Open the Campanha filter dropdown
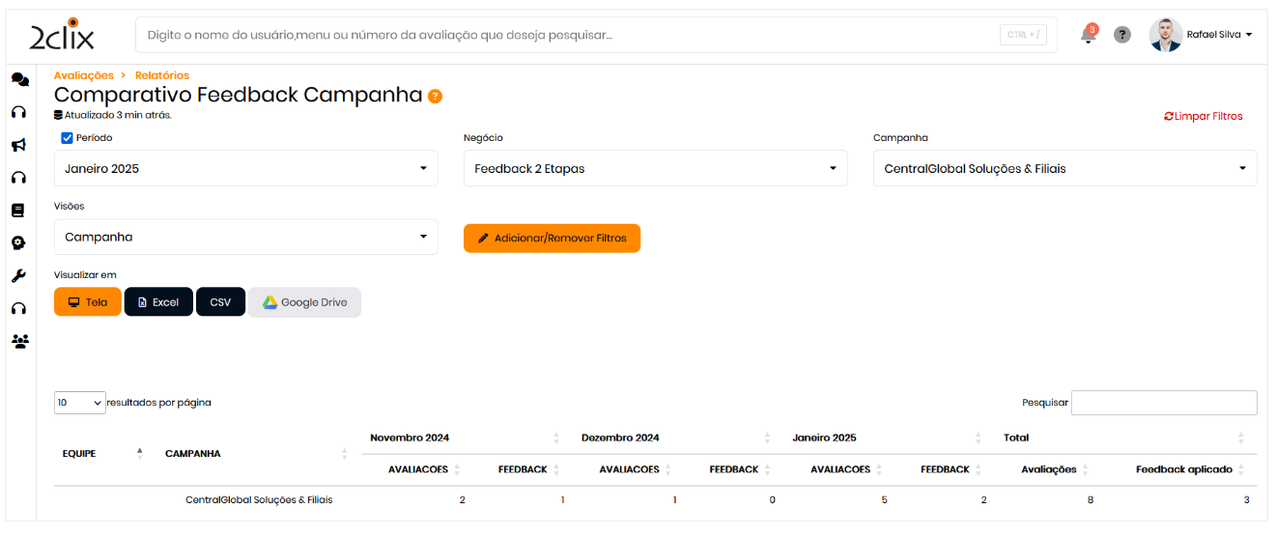This screenshot has height=538, width=1276. click(x=1064, y=168)
